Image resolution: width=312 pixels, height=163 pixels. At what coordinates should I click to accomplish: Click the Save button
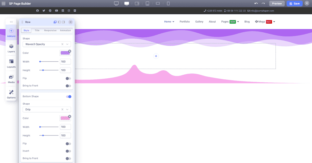pyautogui.click(x=295, y=3)
